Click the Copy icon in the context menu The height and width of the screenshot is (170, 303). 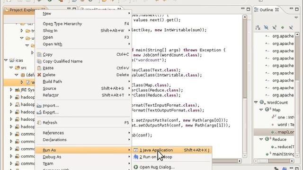39,55
